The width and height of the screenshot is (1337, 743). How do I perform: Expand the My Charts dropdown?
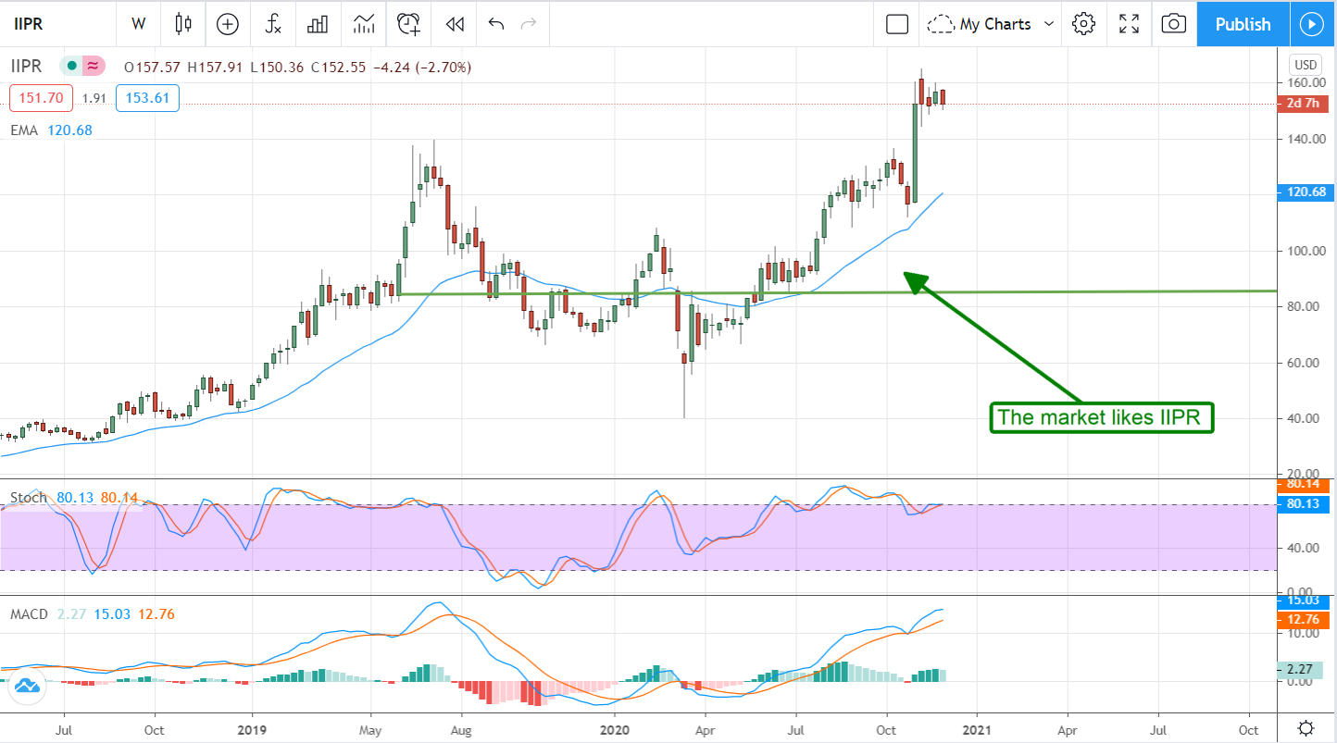[993, 24]
